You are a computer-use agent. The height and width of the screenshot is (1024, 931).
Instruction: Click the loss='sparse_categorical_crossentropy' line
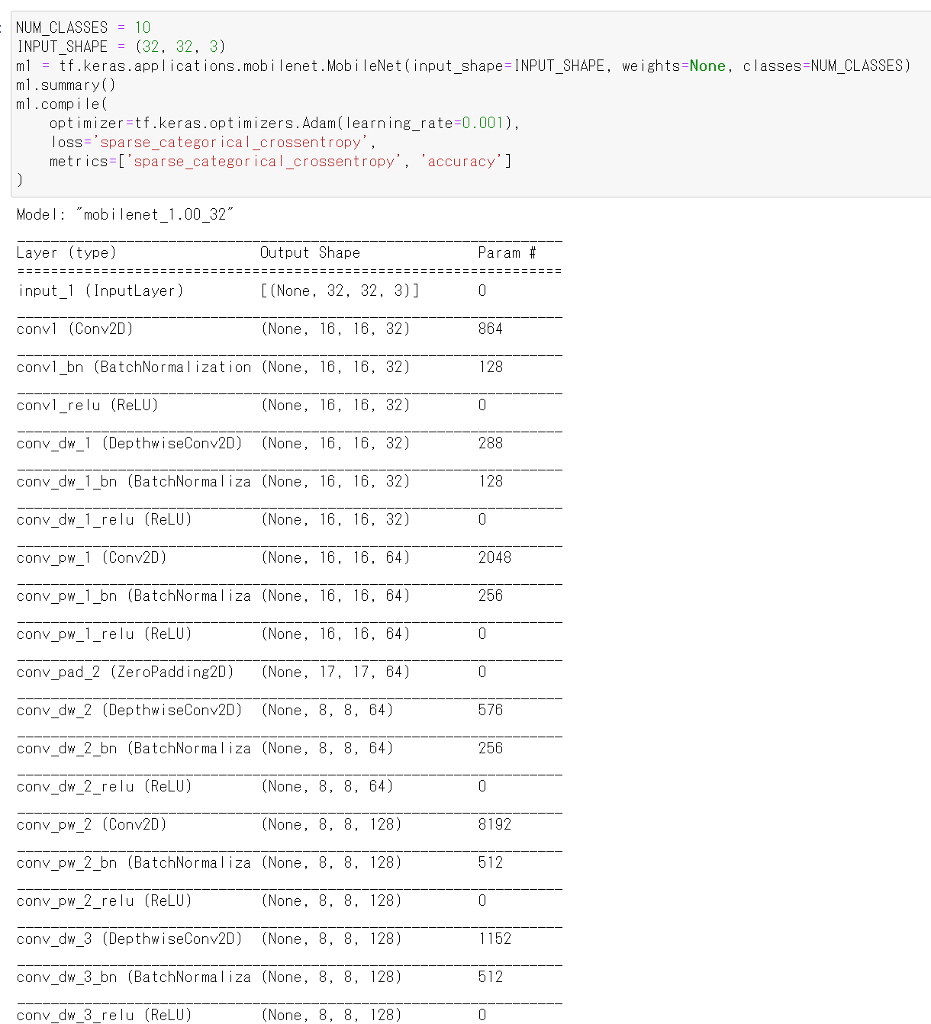(213, 142)
